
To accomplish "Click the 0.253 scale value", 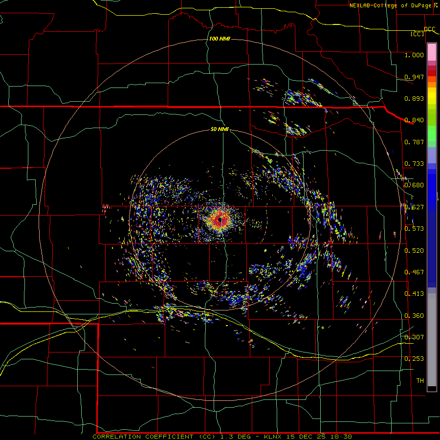I will click(414, 359).
